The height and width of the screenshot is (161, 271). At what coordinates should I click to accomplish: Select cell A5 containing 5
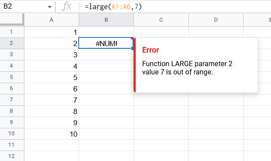[51, 77]
